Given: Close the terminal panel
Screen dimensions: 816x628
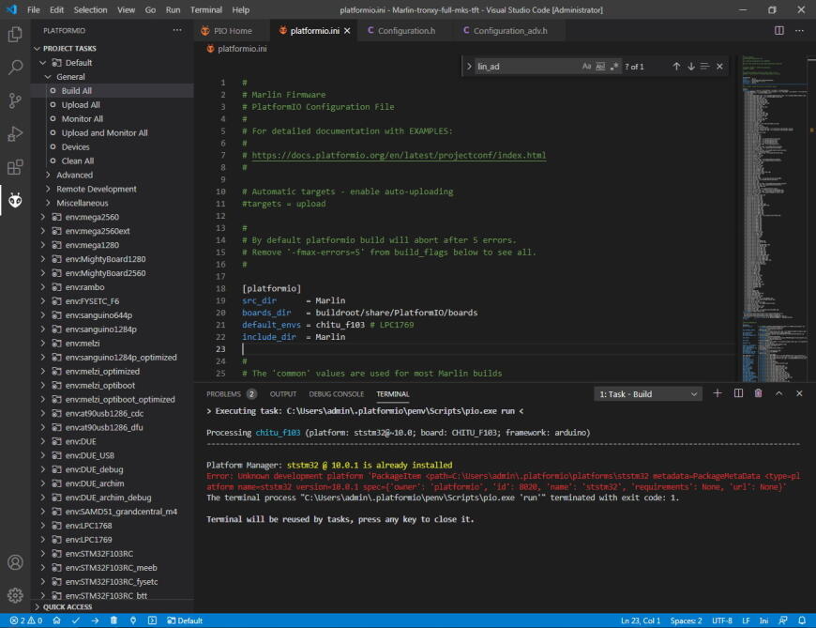Looking at the screenshot, I should pos(799,393).
